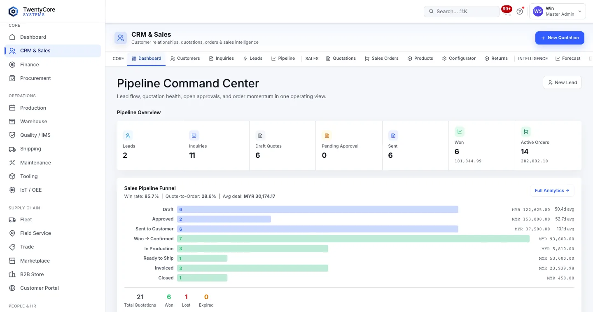
Task: Click the Ready to Ship funnel bar
Action: point(202,258)
